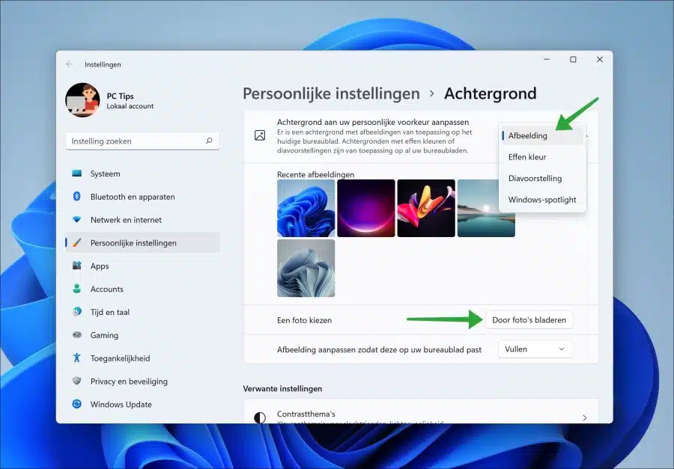Click the Gaming controller icon
Image resolution: width=674 pixels, height=469 pixels.
[77, 334]
